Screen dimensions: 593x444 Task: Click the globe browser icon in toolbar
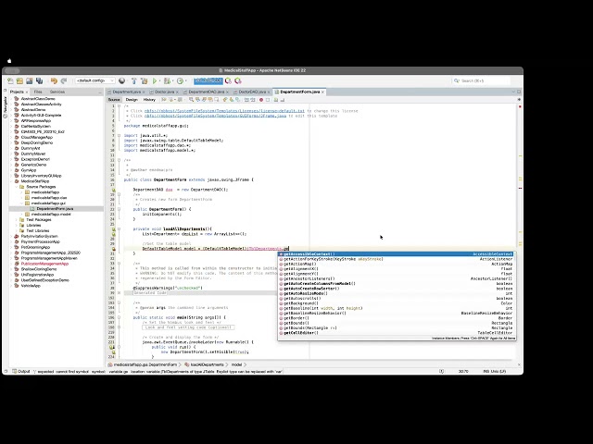pyautogui.click(x=122, y=81)
